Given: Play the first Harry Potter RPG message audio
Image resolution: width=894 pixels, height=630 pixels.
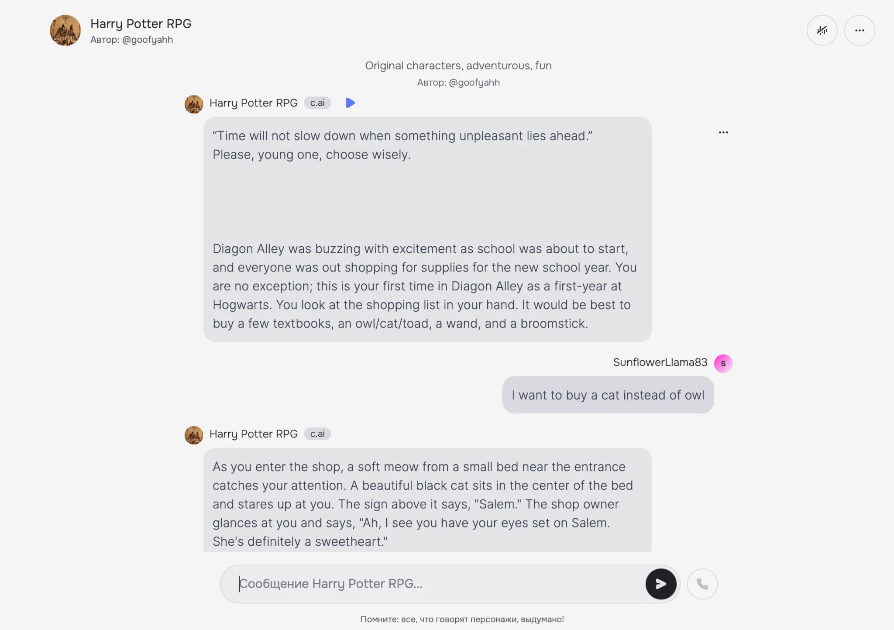Looking at the screenshot, I should click(350, 103).
